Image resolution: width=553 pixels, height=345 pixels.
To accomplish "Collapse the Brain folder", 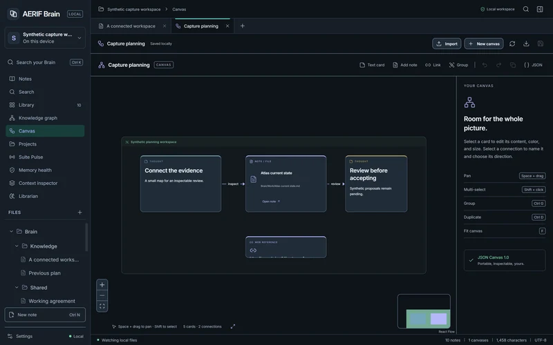I will pos(11,231).
